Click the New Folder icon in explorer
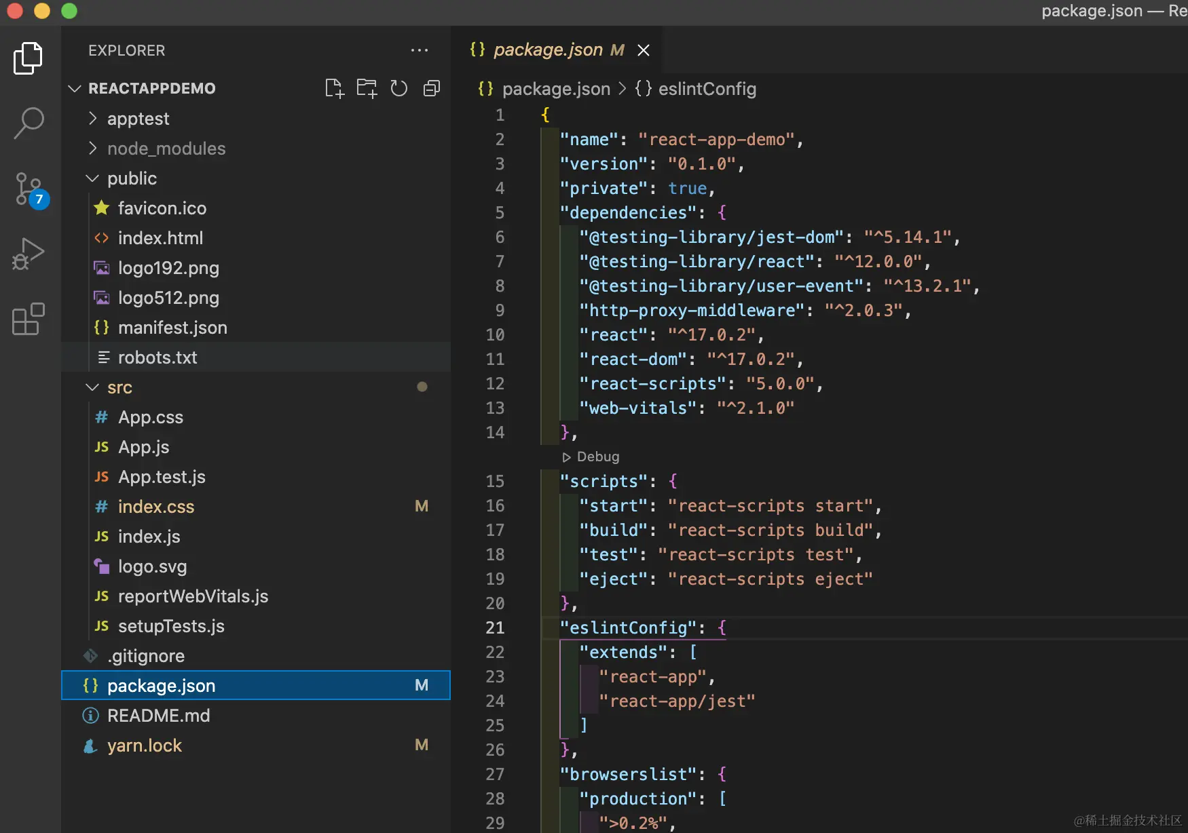The width and height of the screenshot is (1188, 833). (x=367, y=88)
